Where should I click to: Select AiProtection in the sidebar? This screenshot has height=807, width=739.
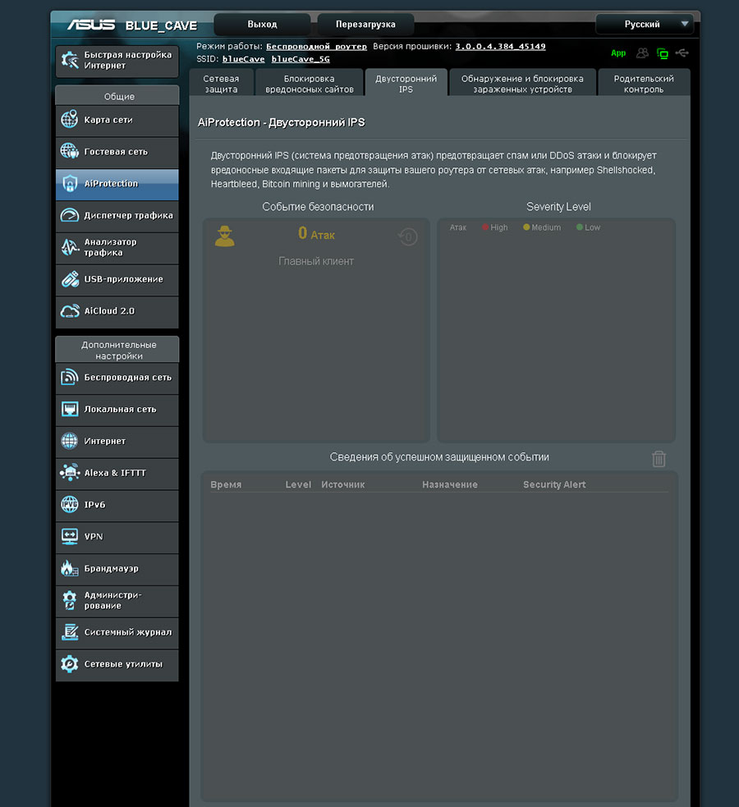tap(117, 184)
